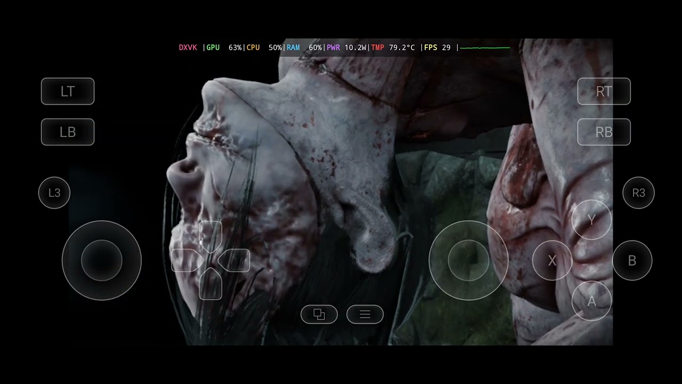Tap the left analog stick
The image size is (682, 384).
[102, 260]
